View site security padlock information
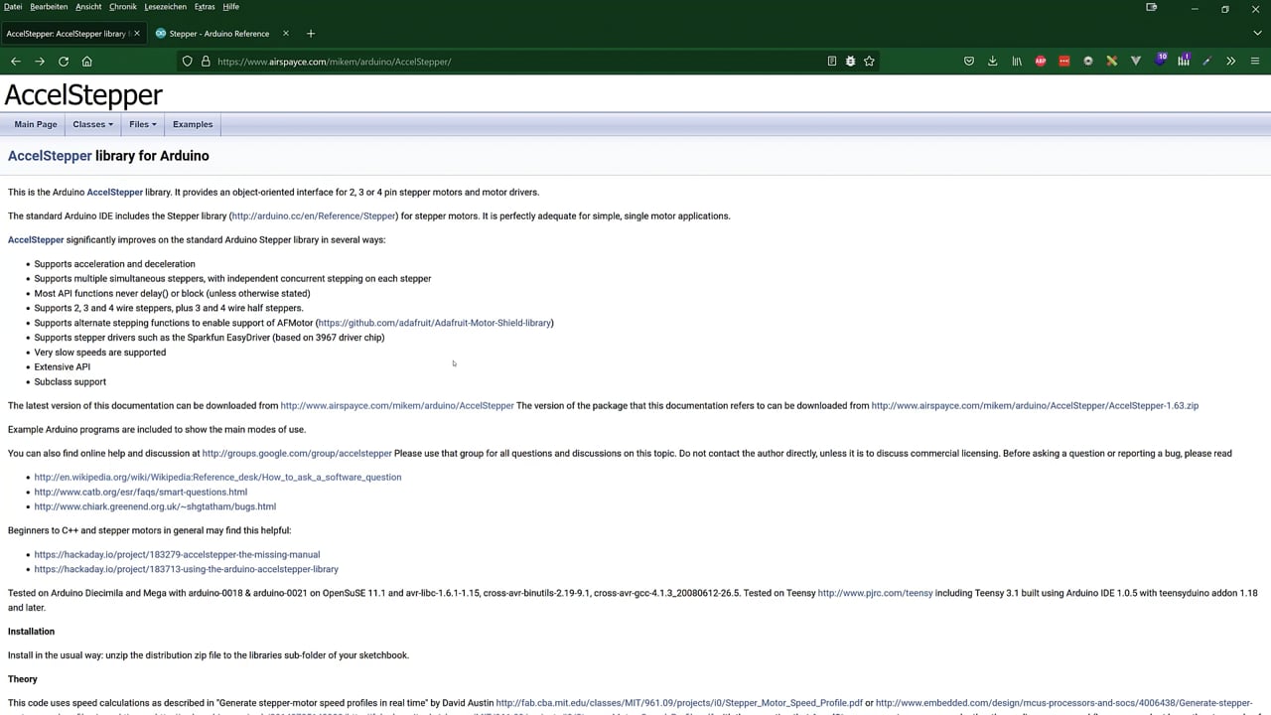 pos(206,62)
